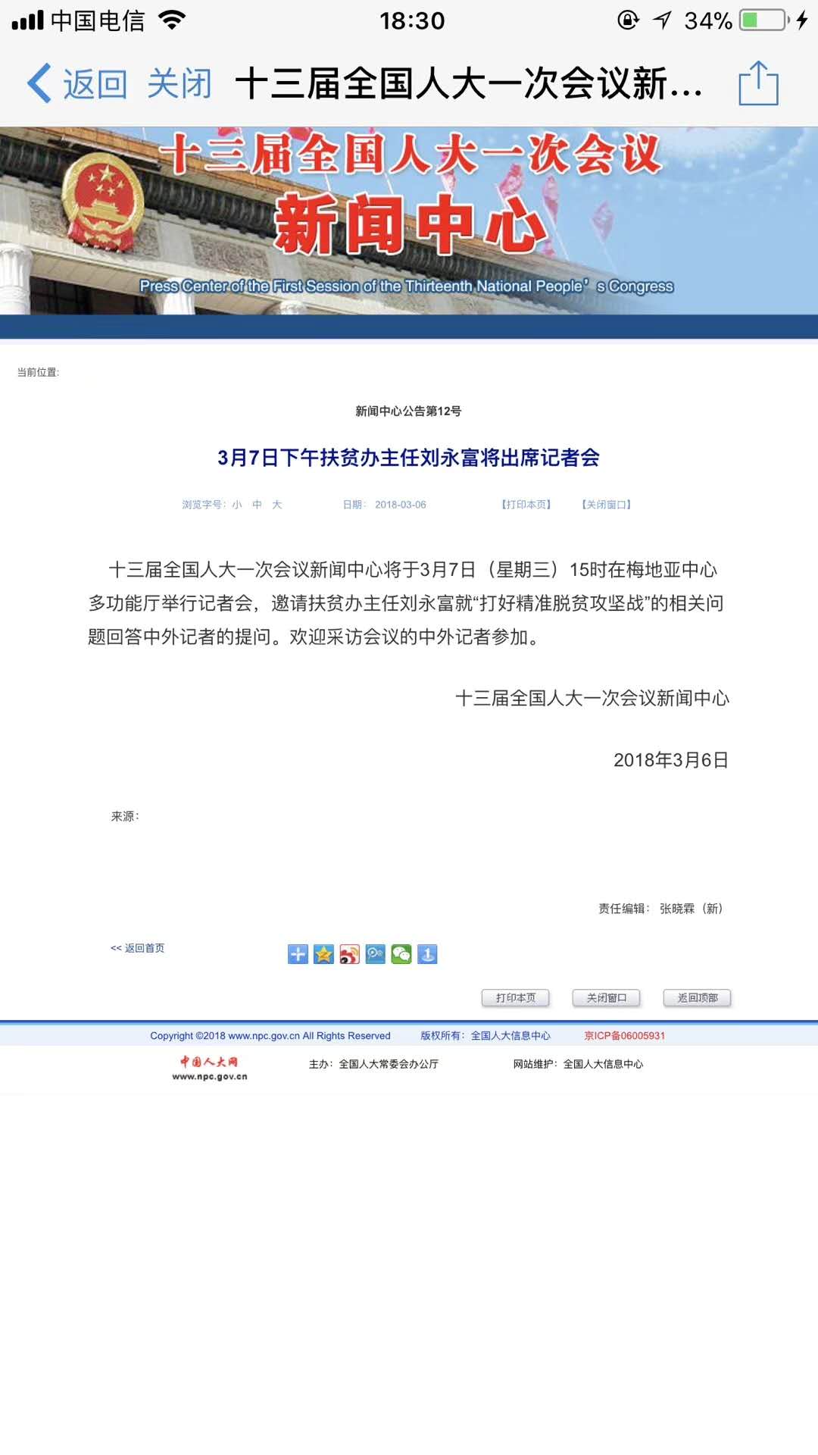Viewport: 818px width, 1455px height.
Task: Tap the location arrow in the status bar
Action: [663, 20]
